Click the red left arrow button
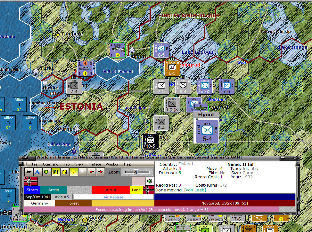The height and width of the screenshot is (232, 312). coord(92,172)
